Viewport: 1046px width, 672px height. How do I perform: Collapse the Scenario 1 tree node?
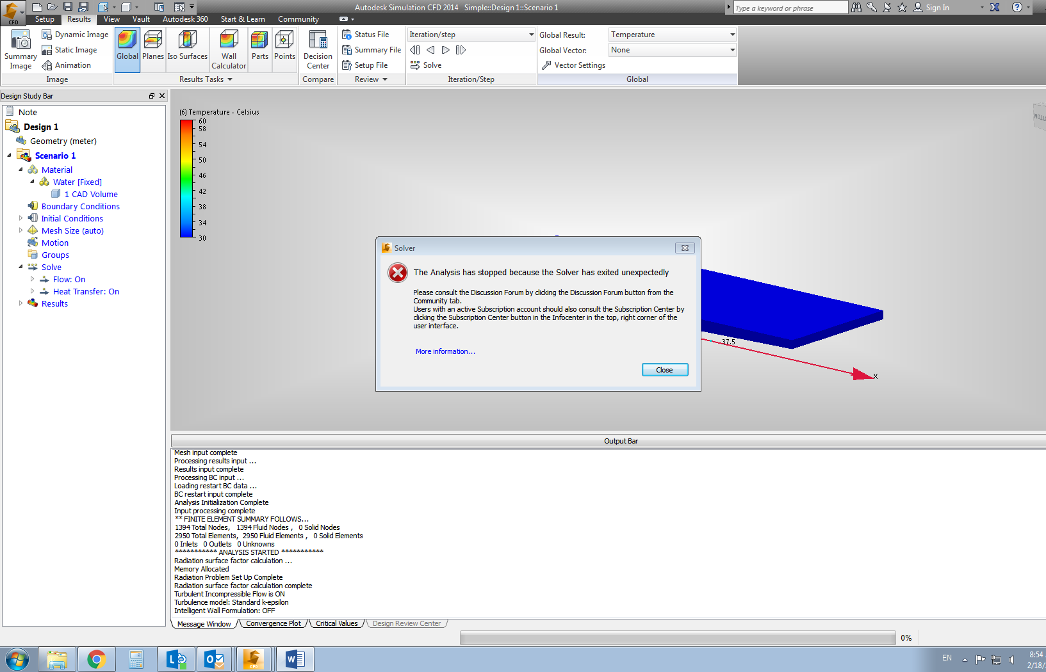click(x=10, y=156)
